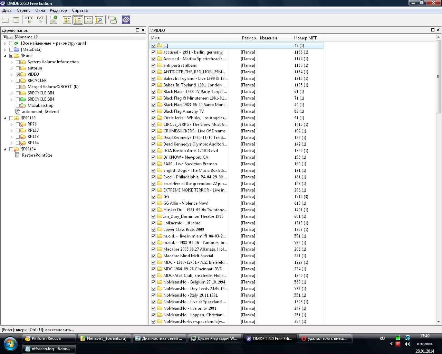Sort by the Изменен column header

coord(275,38)
